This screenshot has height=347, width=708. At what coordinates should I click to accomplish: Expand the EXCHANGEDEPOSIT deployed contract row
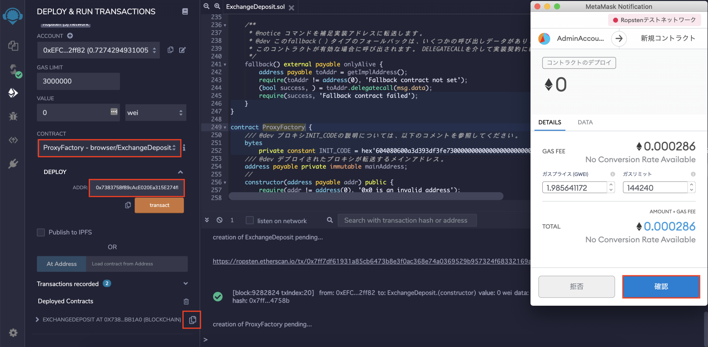(x=37, y=320)
